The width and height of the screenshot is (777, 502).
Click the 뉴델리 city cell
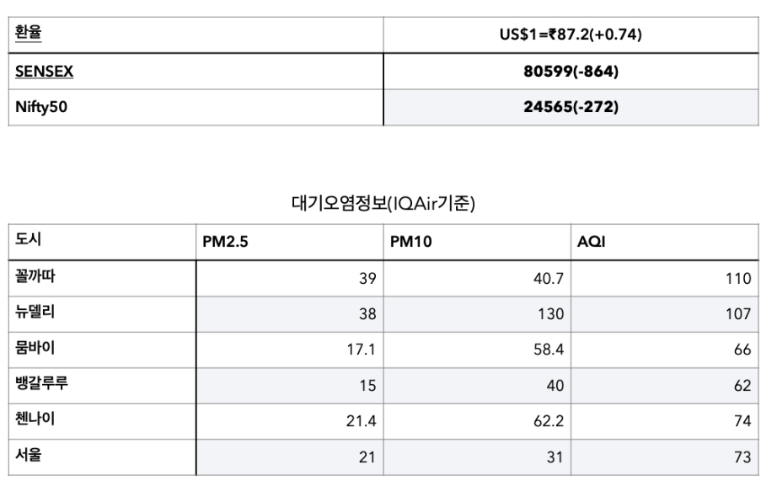pyautogui.click(x=36, y=313)
